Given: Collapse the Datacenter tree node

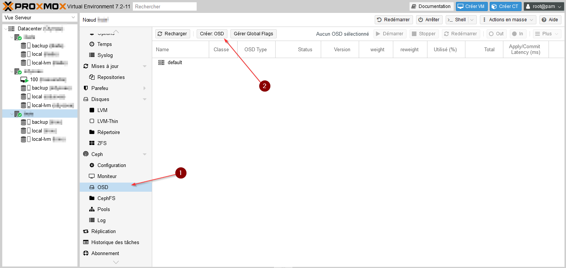Looking at the screenshot, I should [x=5, y=29].
